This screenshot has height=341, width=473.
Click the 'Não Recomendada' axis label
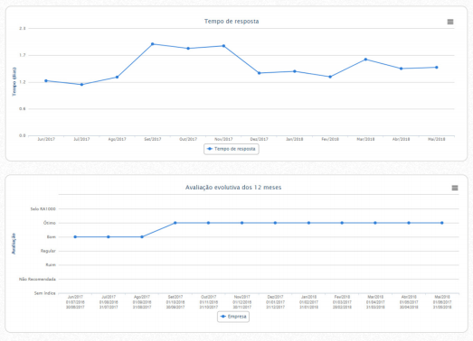37,280
